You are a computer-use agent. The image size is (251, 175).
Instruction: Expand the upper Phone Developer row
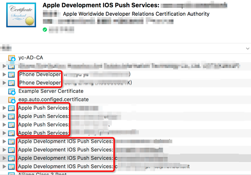(4, 74)
